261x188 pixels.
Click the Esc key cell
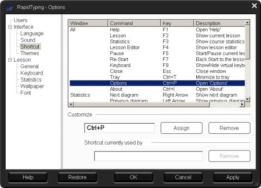pyautogui.click(x=167, y=71)
